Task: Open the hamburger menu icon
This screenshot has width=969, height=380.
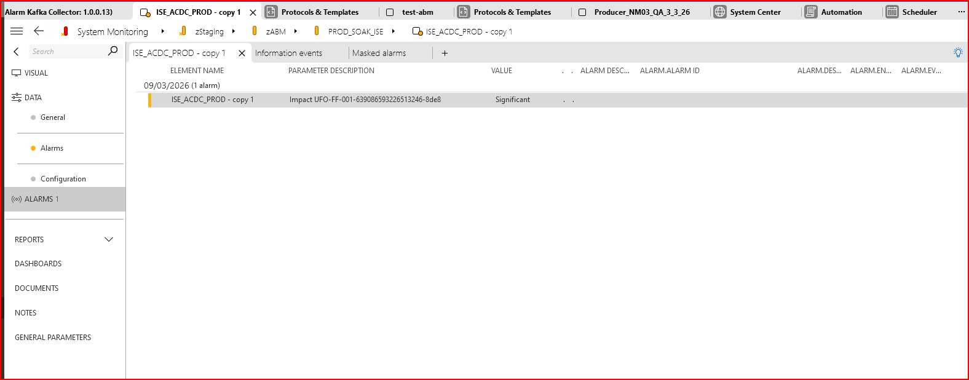Action: coord(17,31)
